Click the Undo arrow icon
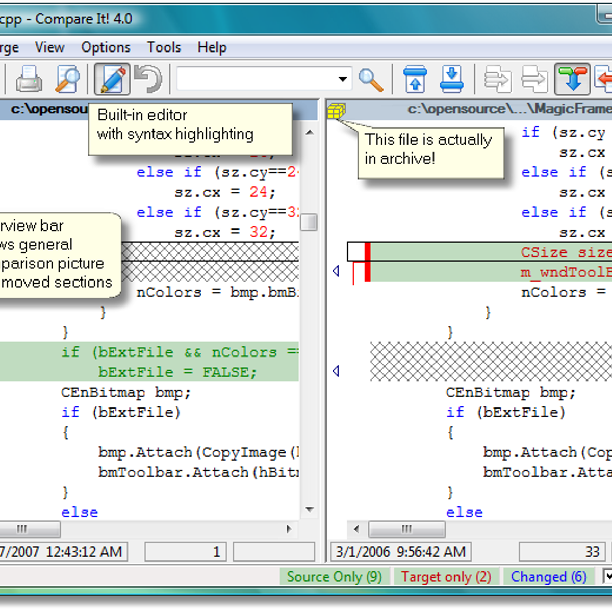 pyautogui.click(x=148, y=80)
